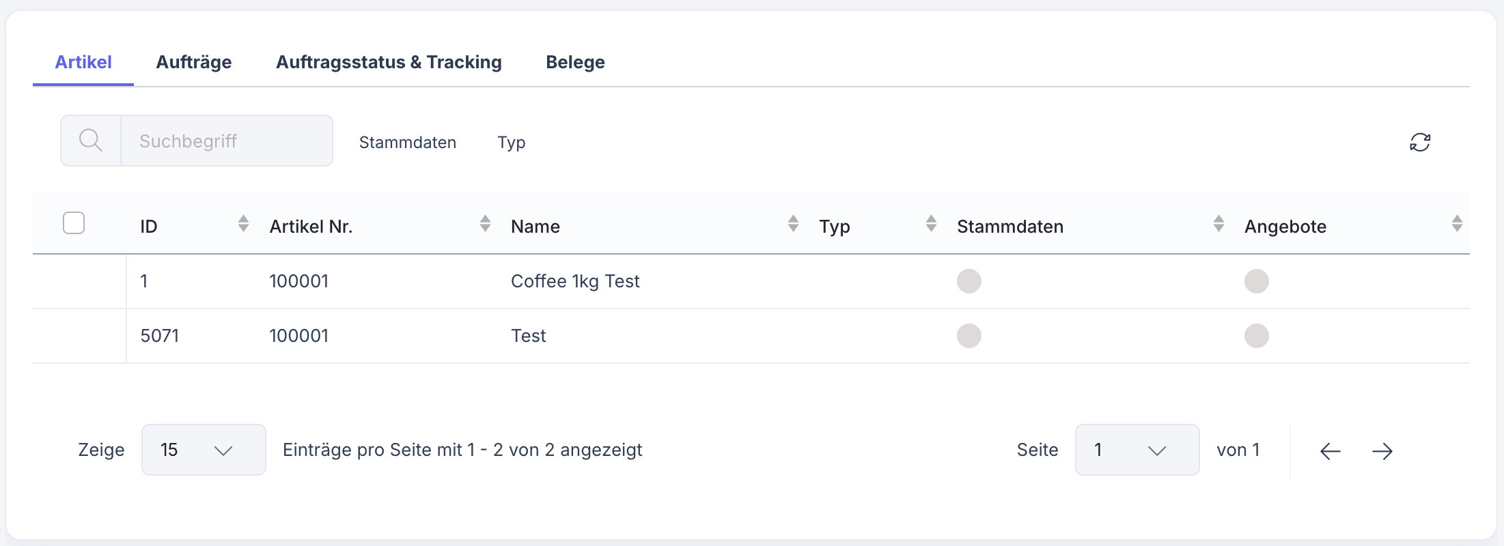Open the page number dropdown
The image size is (1504, 546).
(1137, 450)
